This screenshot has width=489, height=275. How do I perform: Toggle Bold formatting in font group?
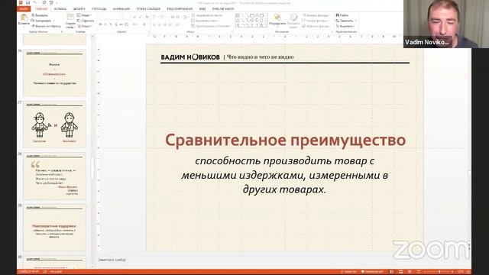[100, 24]
